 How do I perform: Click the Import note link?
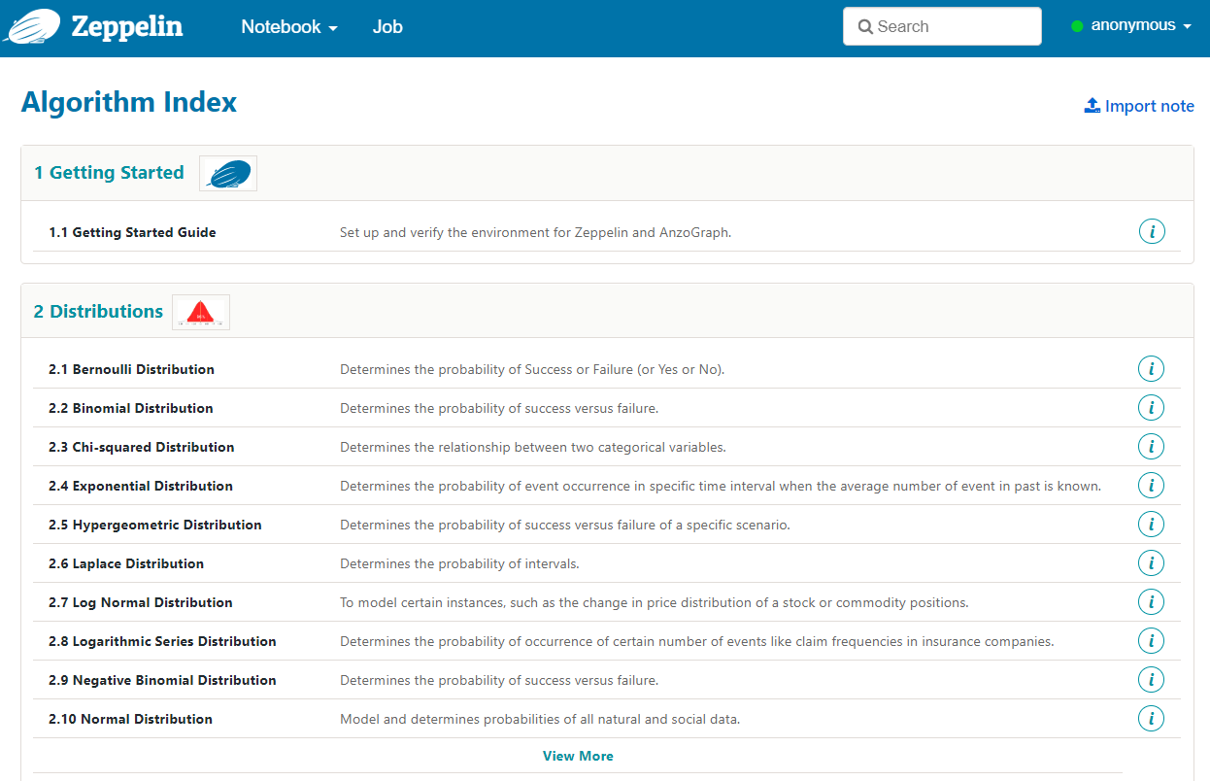(x=1139, y=106)
